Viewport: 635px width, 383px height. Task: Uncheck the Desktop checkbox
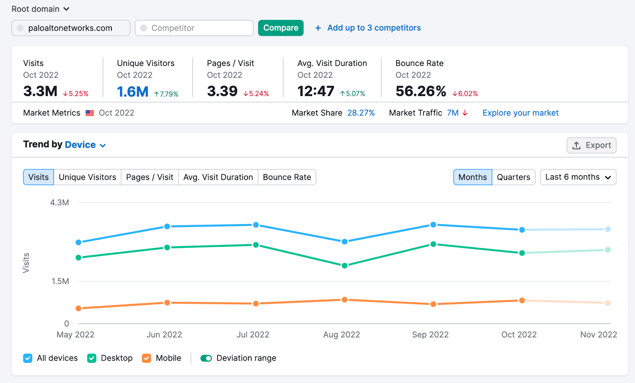(x=92, y=358)
